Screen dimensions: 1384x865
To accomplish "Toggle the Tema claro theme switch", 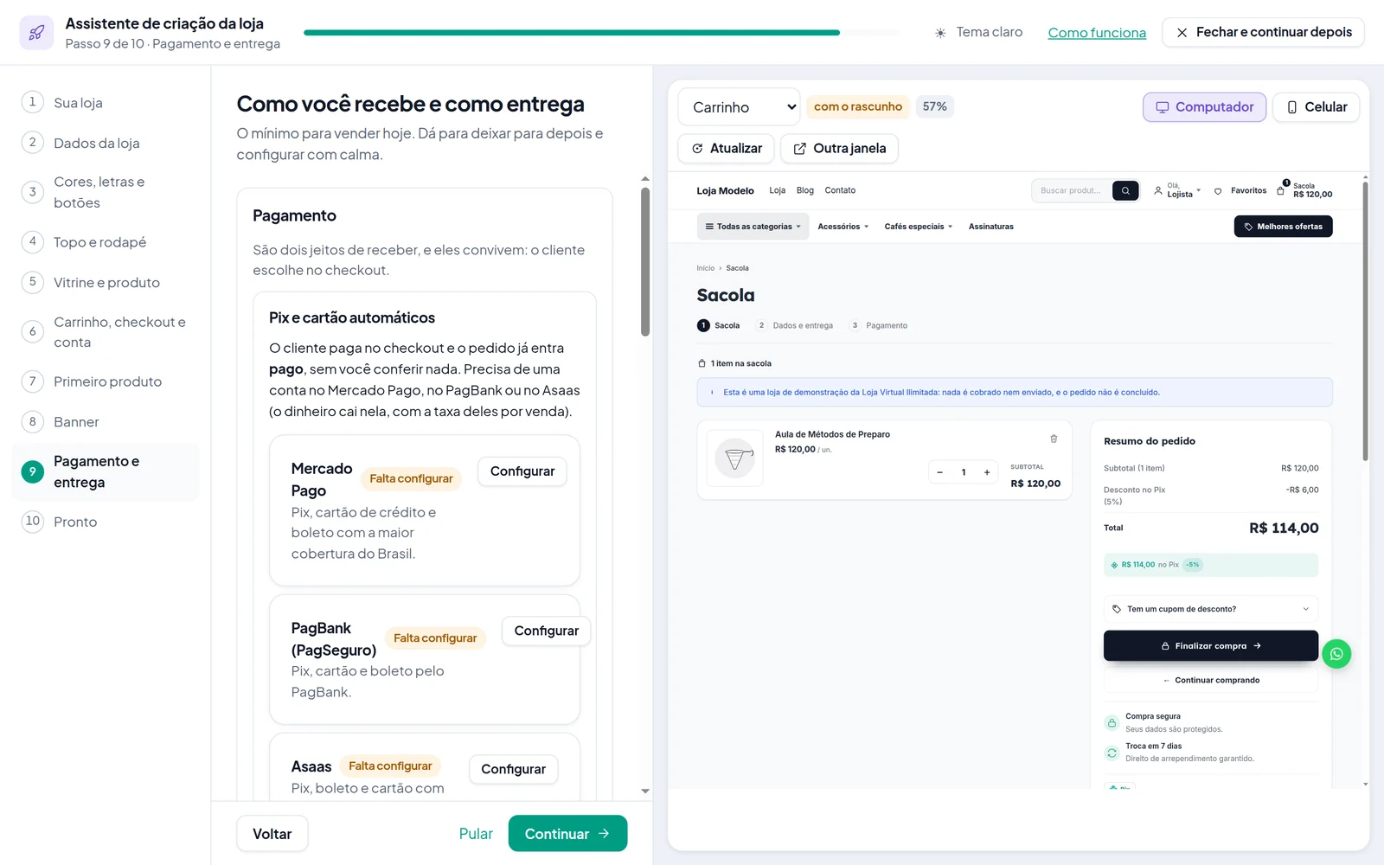I will [978, 32].
